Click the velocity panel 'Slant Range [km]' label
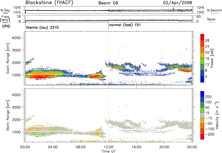Image resolution: width=222 pixels, height=153 pixels. coord(8,115)
